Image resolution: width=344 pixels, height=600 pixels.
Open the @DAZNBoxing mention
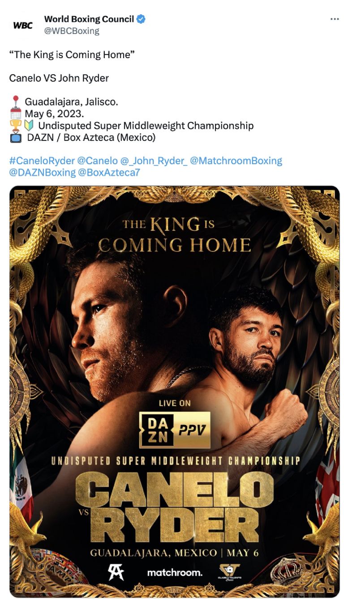pos(42,172)
